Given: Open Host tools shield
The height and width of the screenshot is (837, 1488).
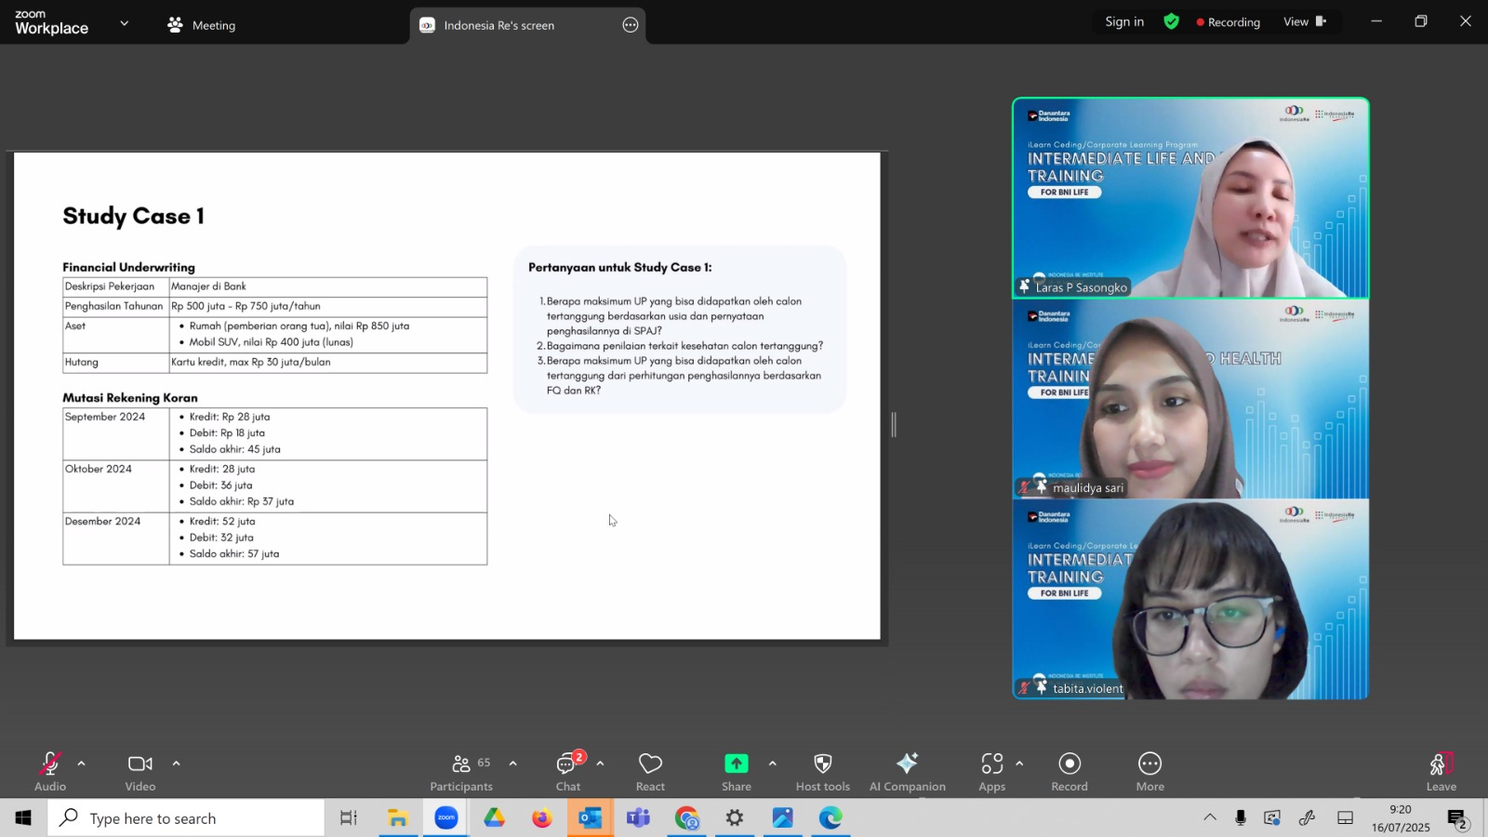Looking at the screenshot, I should pyautogui.click(x=823, y=771).
